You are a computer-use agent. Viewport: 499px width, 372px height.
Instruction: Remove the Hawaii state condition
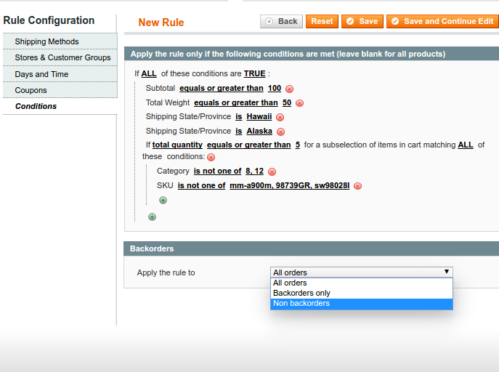coord(280,117)
